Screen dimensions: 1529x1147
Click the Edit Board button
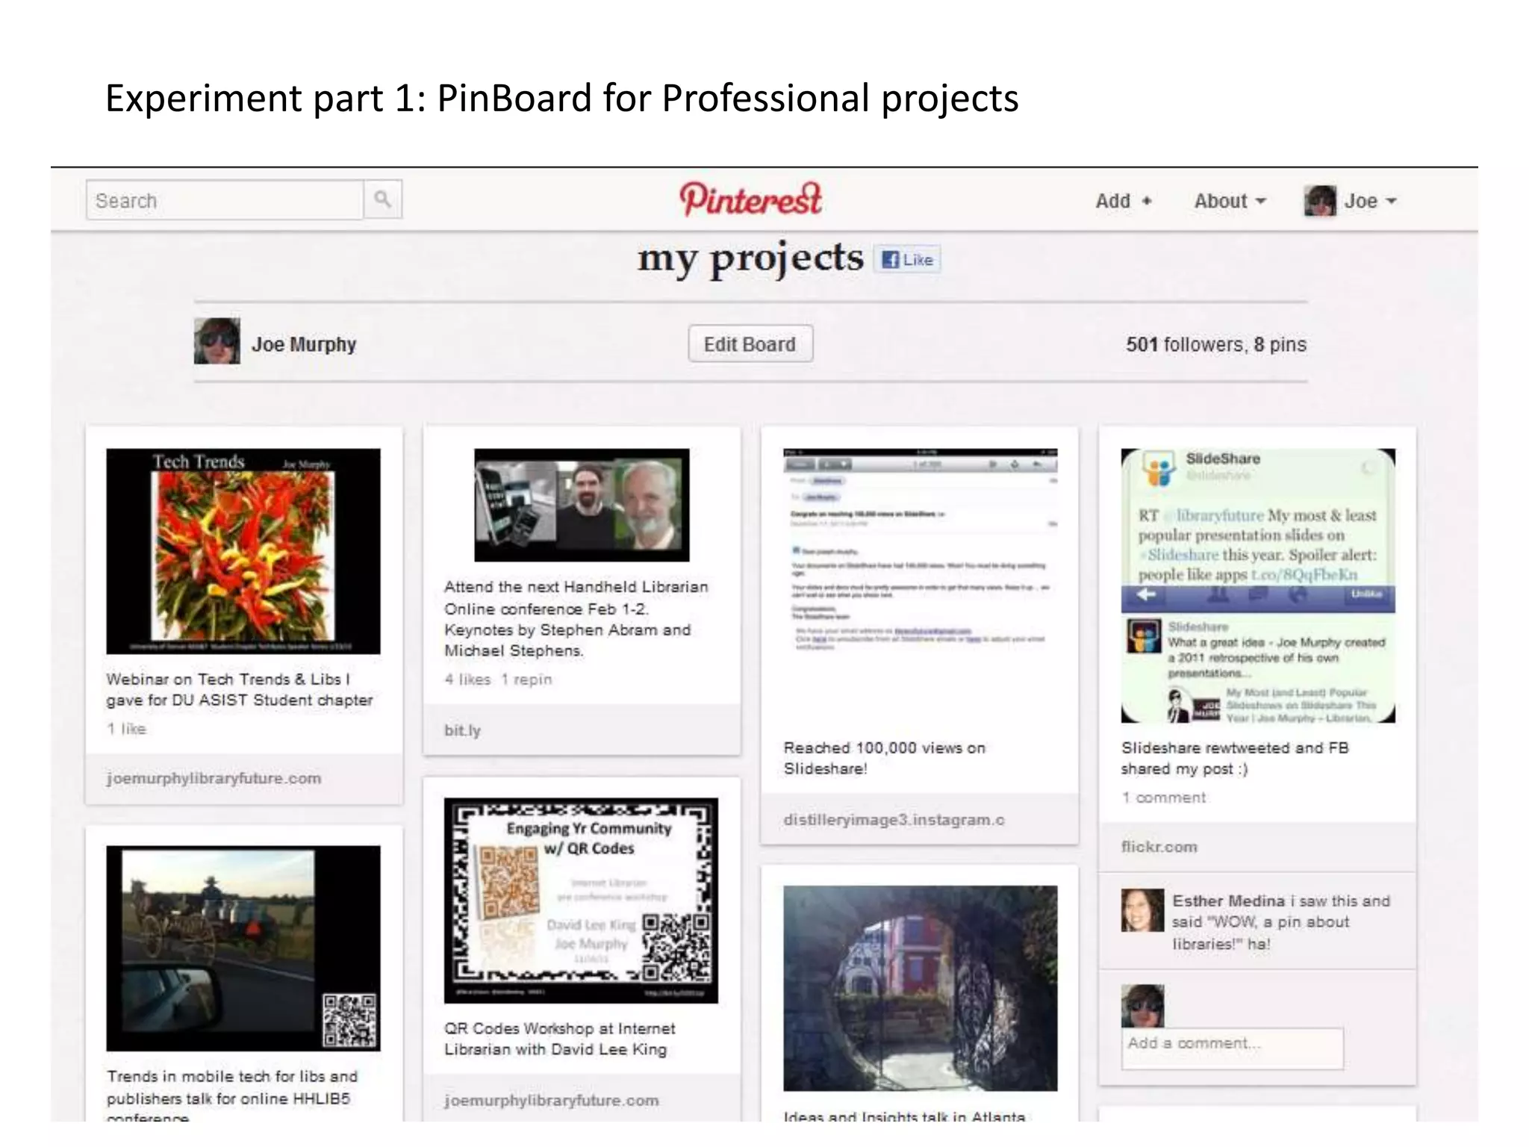click(750, 344)
